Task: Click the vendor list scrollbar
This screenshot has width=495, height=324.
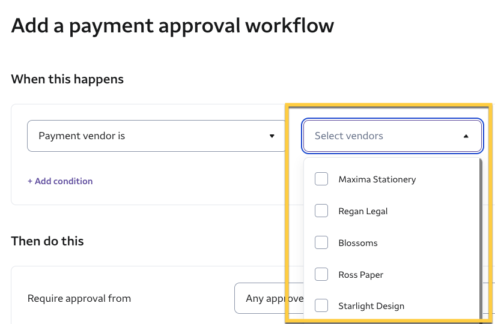Action: coord(481,240)
